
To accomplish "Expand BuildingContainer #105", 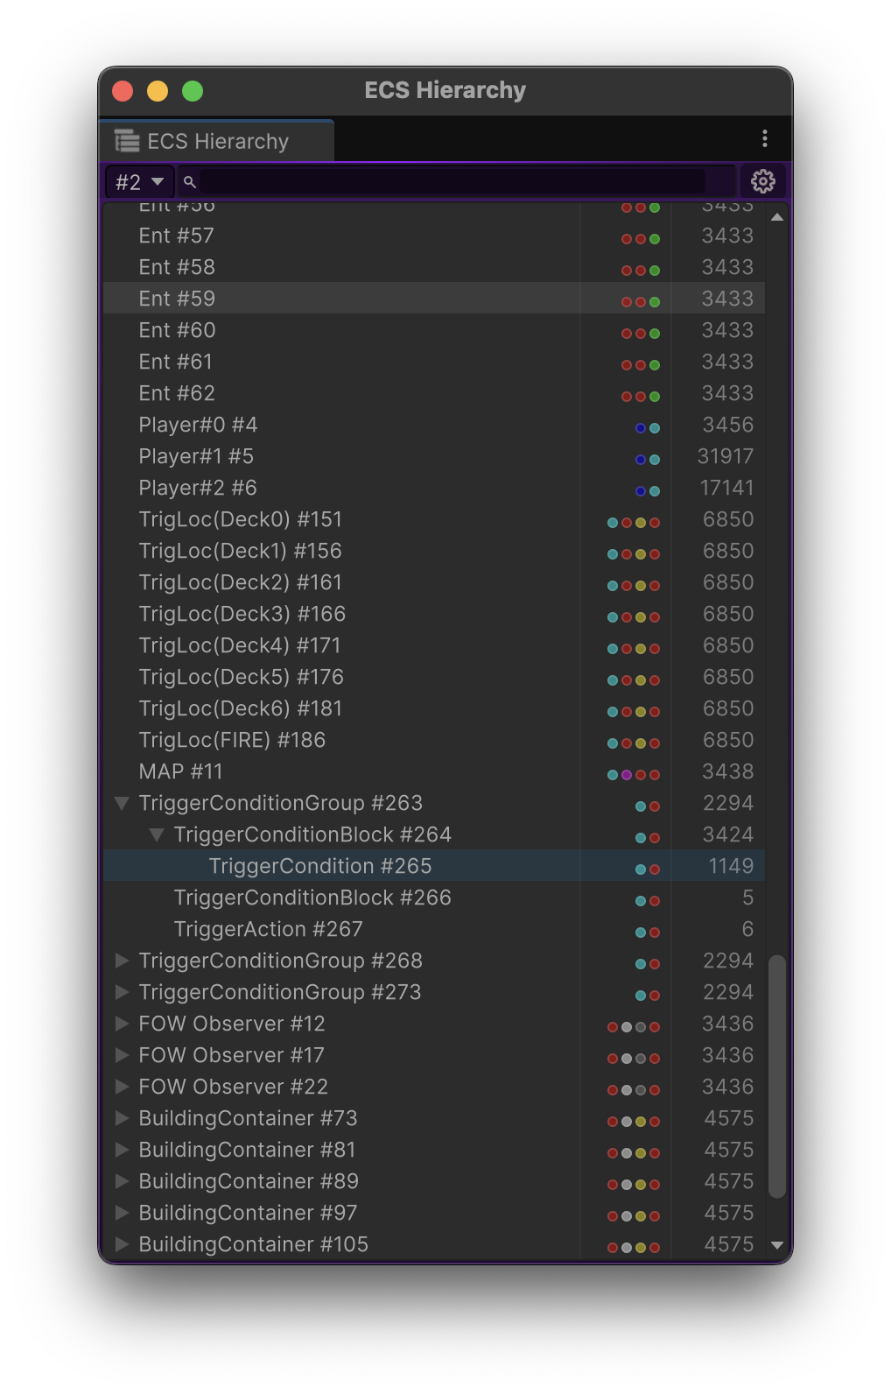I will tap(123, 1244).
